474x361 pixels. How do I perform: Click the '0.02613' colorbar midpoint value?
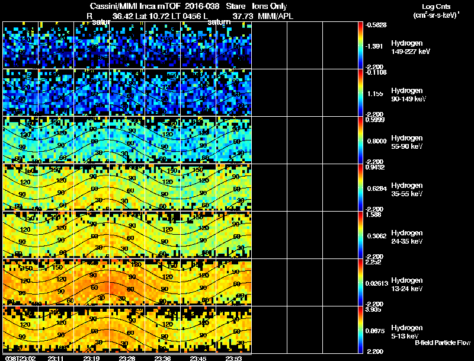tap(377, 283)
